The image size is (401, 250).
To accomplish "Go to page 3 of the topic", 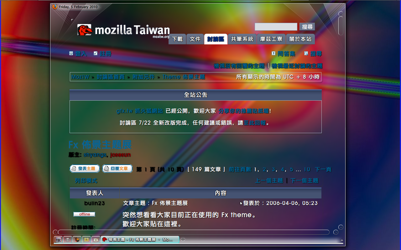I will [273, 169].
